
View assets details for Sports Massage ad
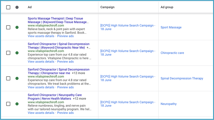tap(41, 36)
